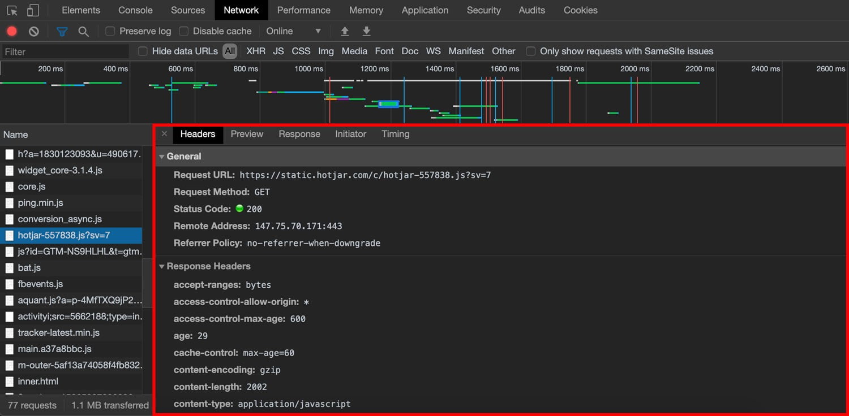The width and height of the screenshot is (849, 416).
Task: Select the inspect element tool
Action: coord(11,10)
